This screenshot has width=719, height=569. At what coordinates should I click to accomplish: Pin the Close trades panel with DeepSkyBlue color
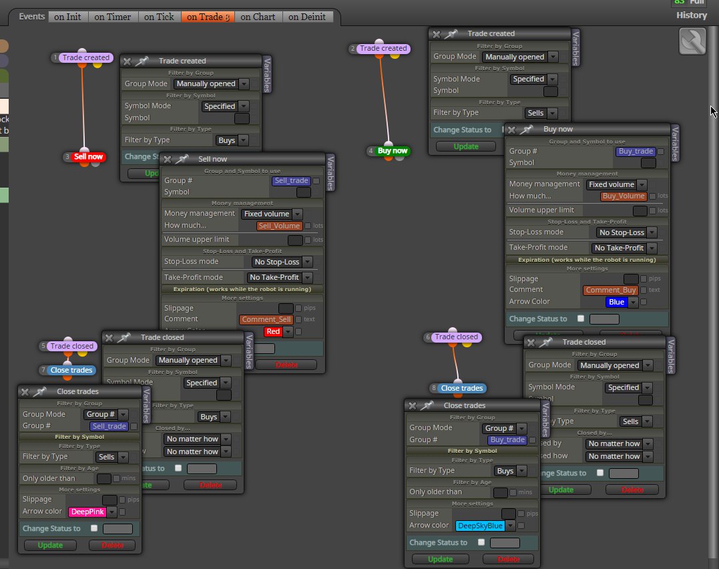tap(427, 405)
